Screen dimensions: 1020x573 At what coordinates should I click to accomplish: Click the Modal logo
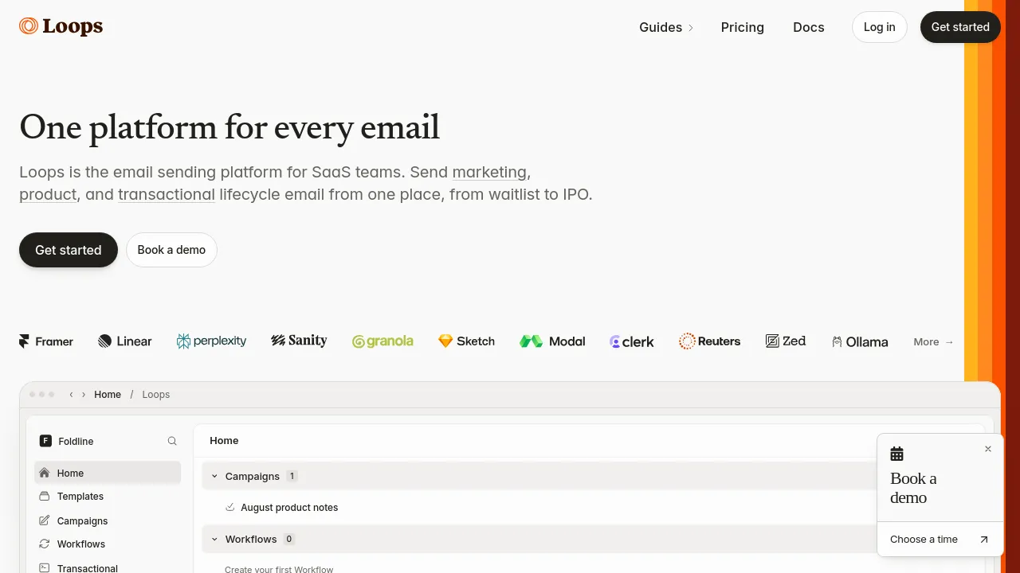click(552, 341)
